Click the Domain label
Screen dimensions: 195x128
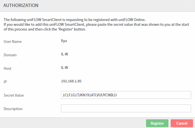(x=10, y=55)
